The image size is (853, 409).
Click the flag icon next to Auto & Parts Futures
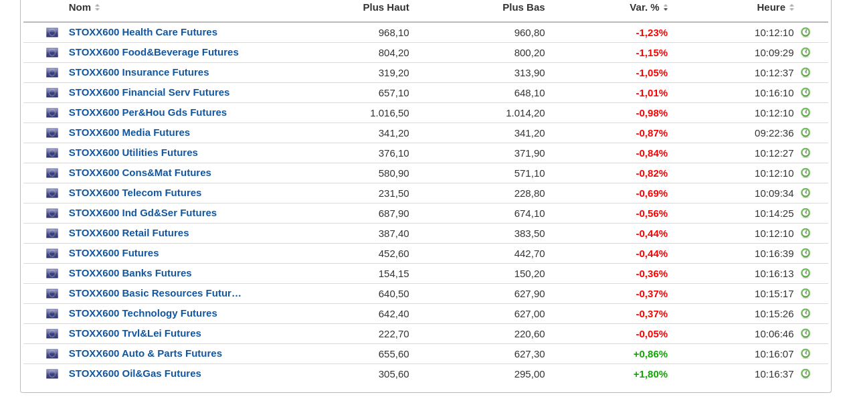(52, 353)
